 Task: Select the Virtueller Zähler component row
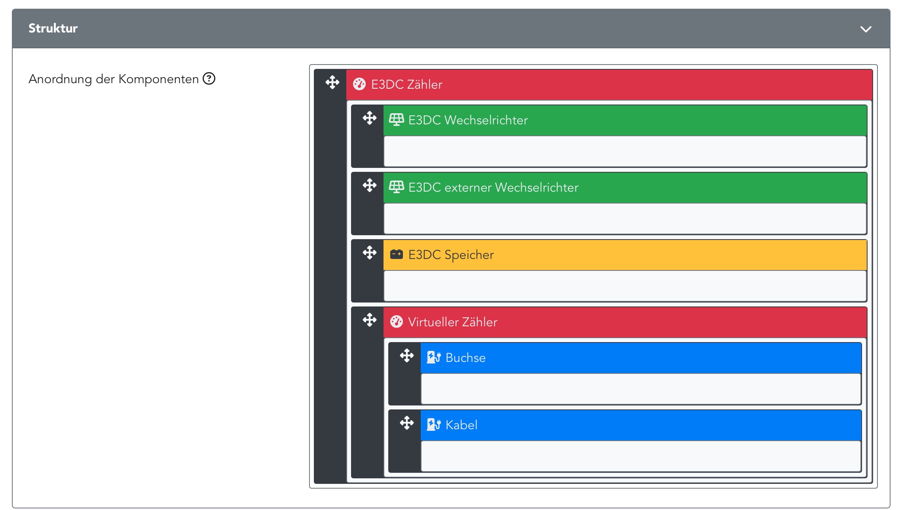[624, 322]
